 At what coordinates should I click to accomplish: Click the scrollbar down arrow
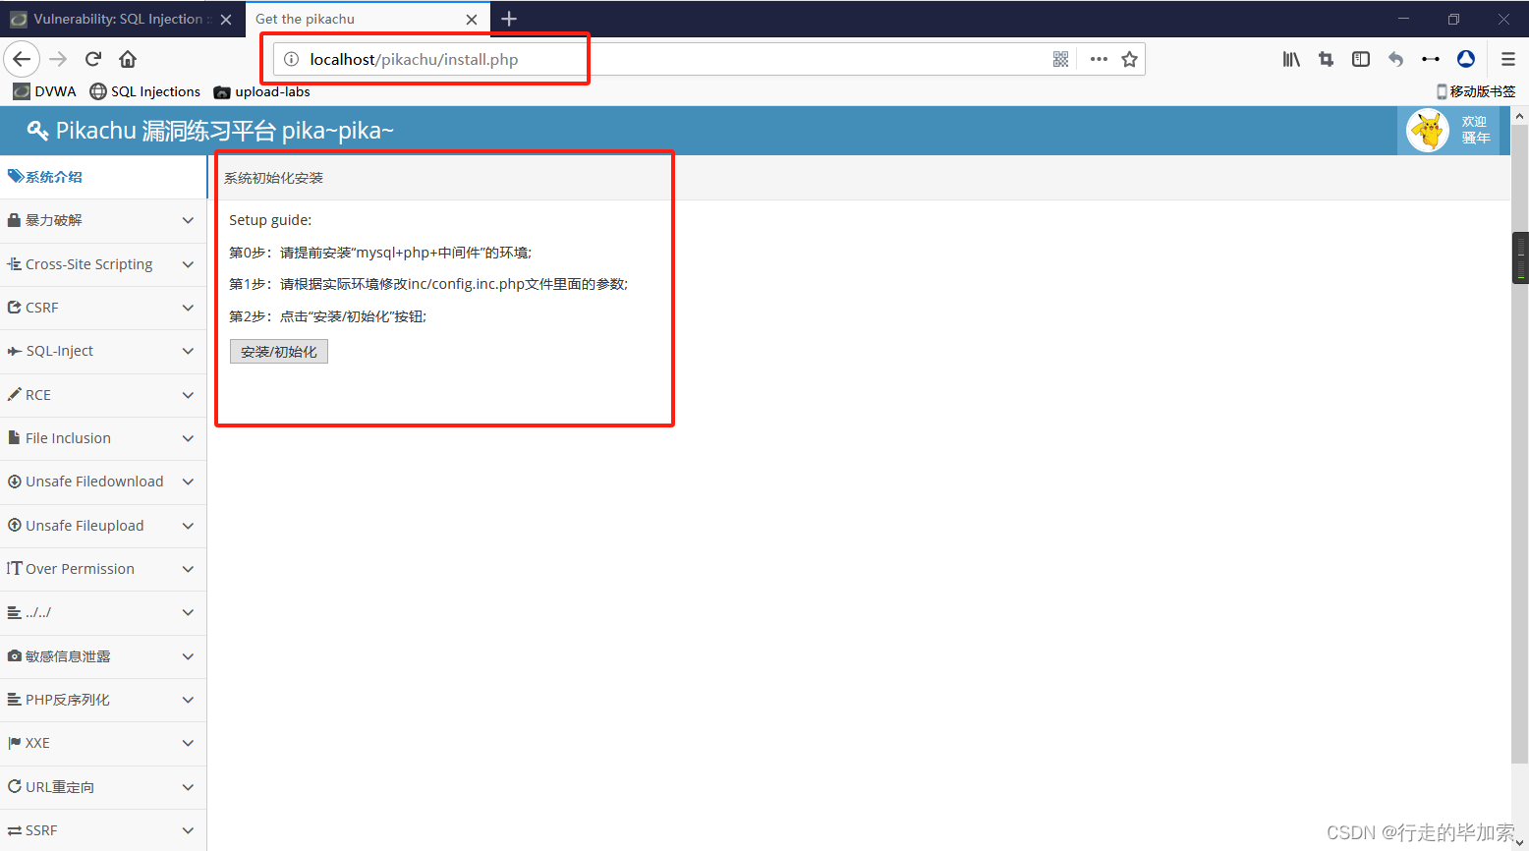tap(1520, 842)
